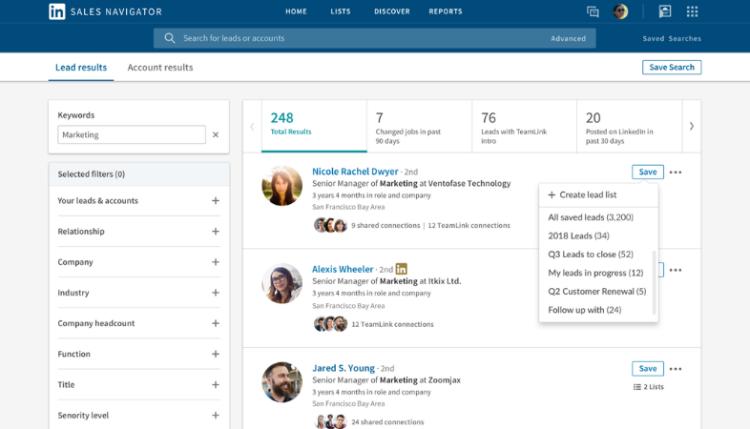This screenshot has width=750, height=429.
Task: Open Saved Searches link
Action: (672, 38)
